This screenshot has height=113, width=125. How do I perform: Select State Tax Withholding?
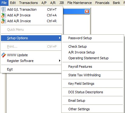[x=93, y=75]
